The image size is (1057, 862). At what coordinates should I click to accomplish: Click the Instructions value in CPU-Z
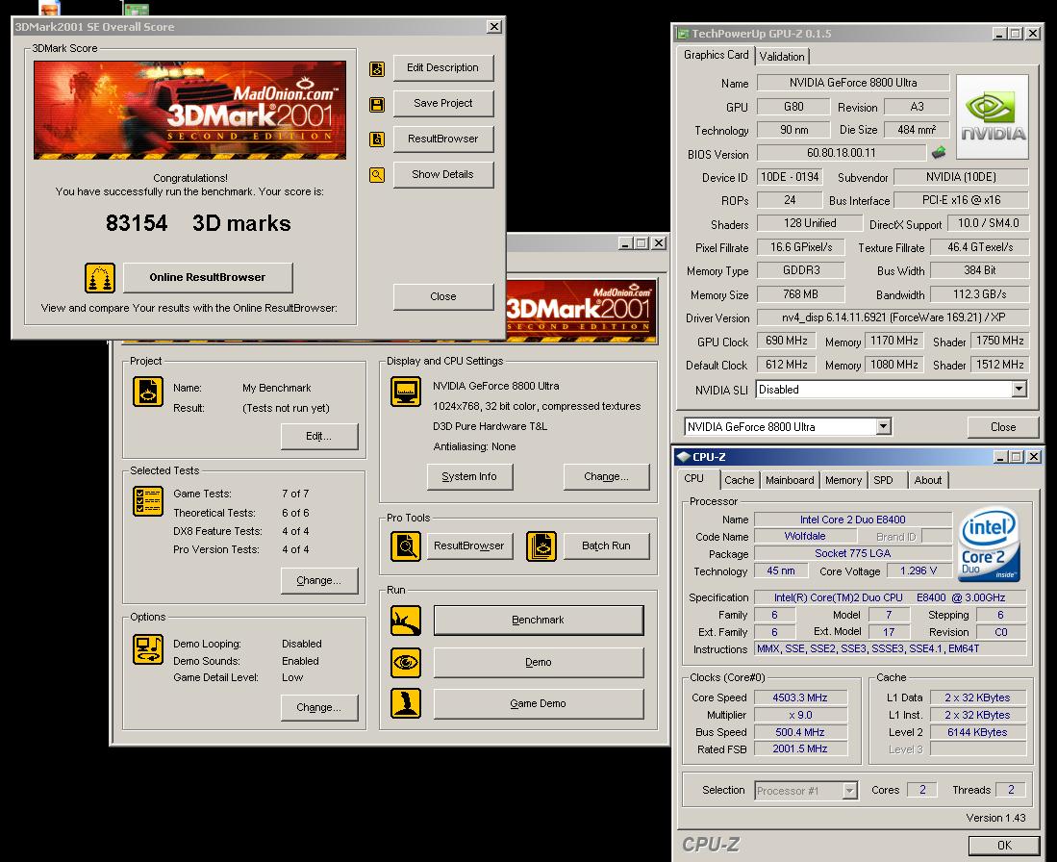pos(890,648)
